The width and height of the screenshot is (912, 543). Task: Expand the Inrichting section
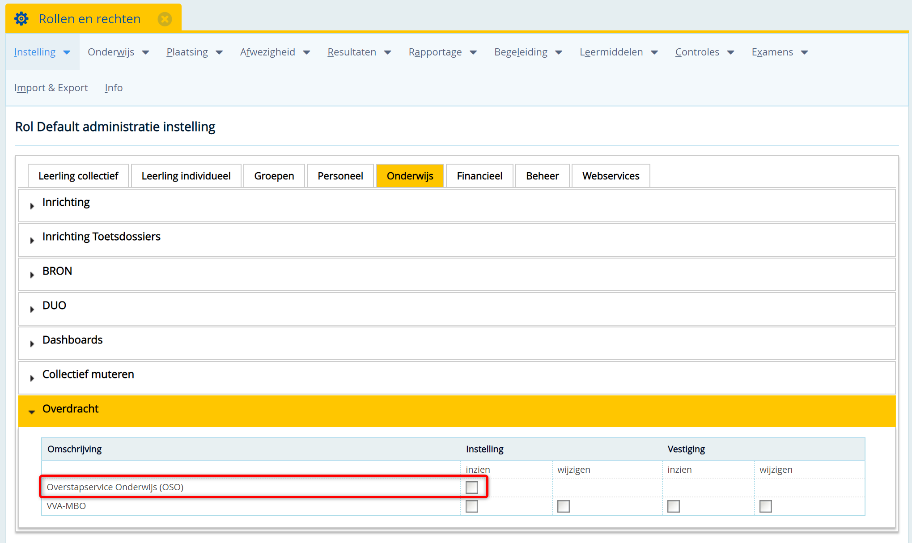457,205
